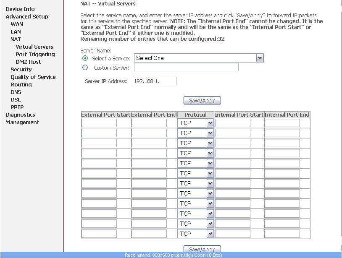The height and width of the screenshot is (258, 342).
Task: Click the Server IP Address field
Action: (x=154, y=81)
